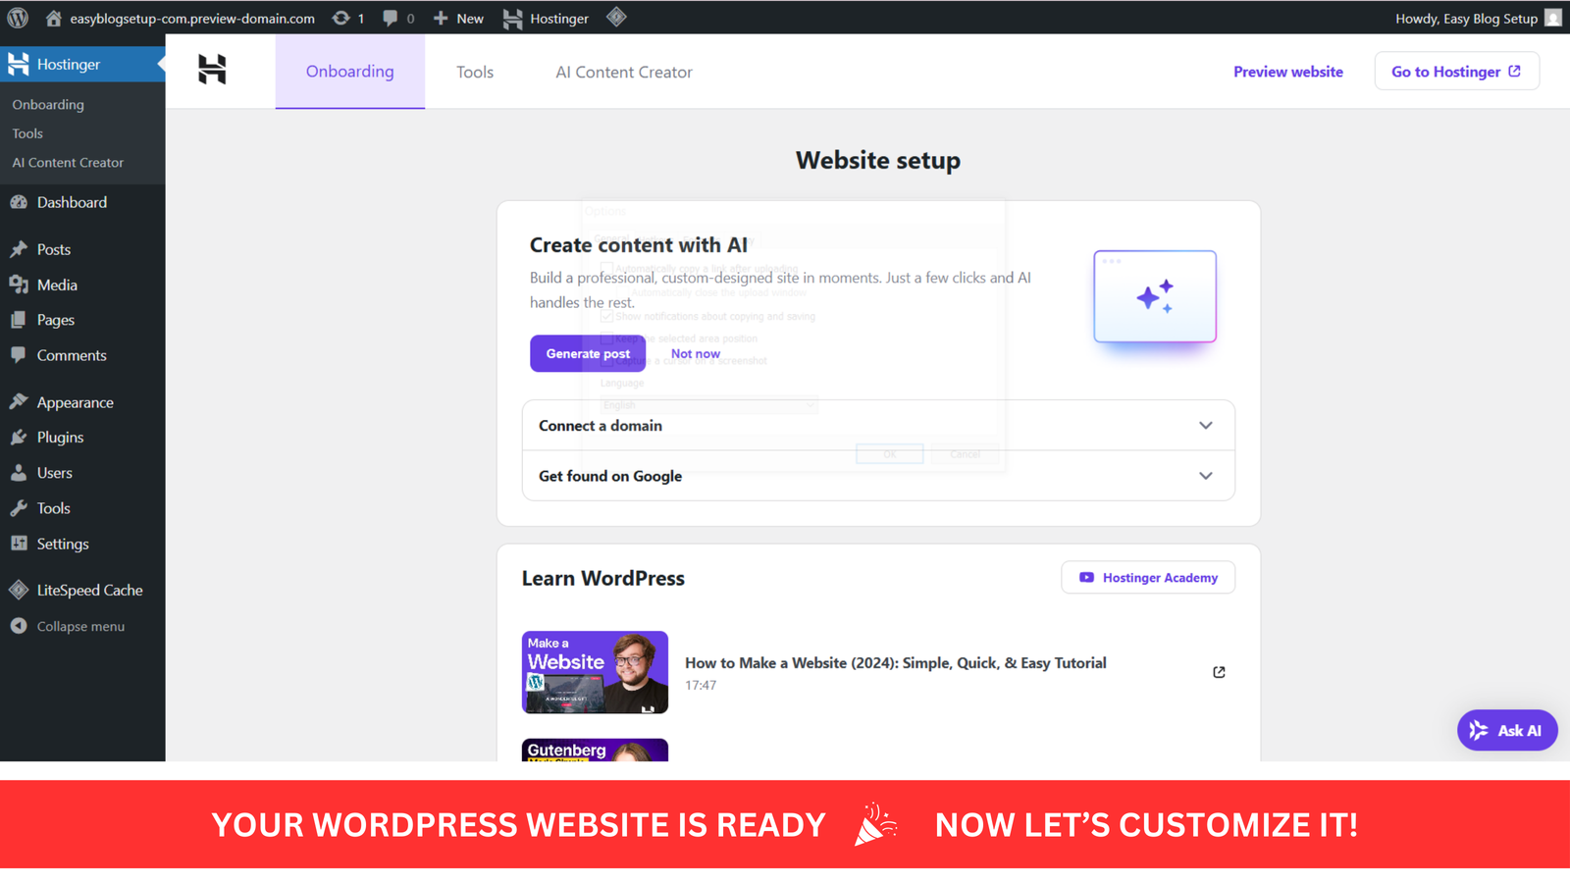This screenshot has height=883, width=1570.
Task: Open Onboarding submenu link in sidebar
Action: click(x=48, y=104)
